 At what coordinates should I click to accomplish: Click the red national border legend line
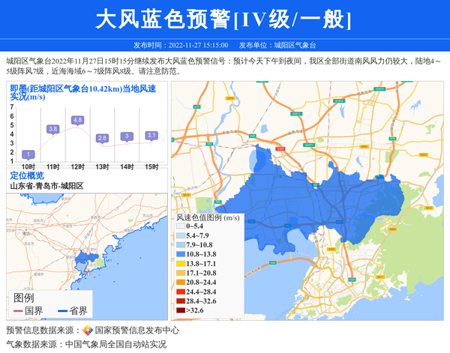tap(18, 310)
